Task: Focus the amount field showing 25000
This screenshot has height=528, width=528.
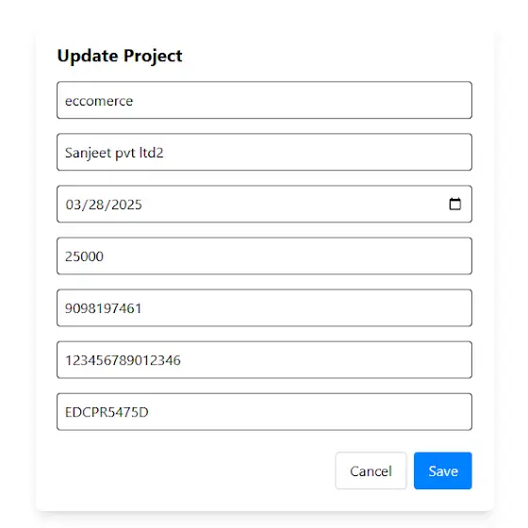Action: pos(264,256)
